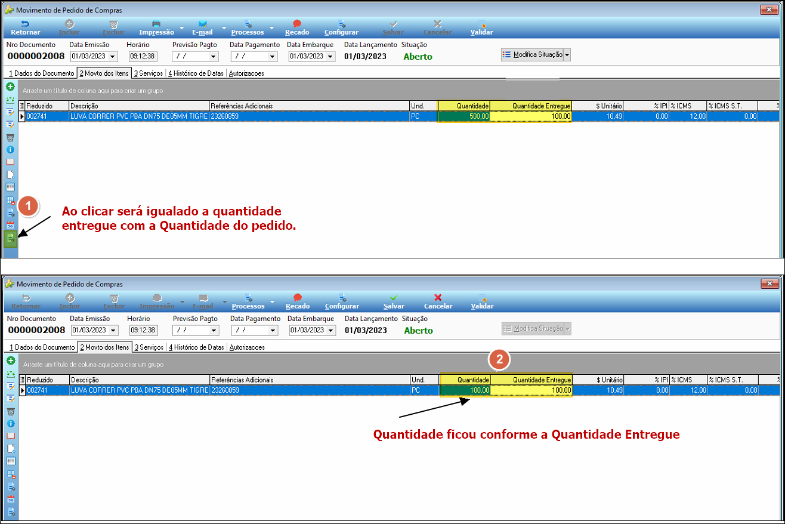Open Configurar in the lower window toolbar
Screen dimensions: 785x524
tap(342, 301)
